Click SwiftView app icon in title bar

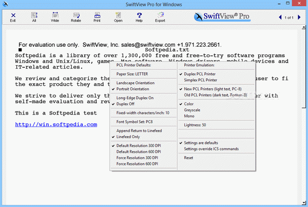[6, 4]
